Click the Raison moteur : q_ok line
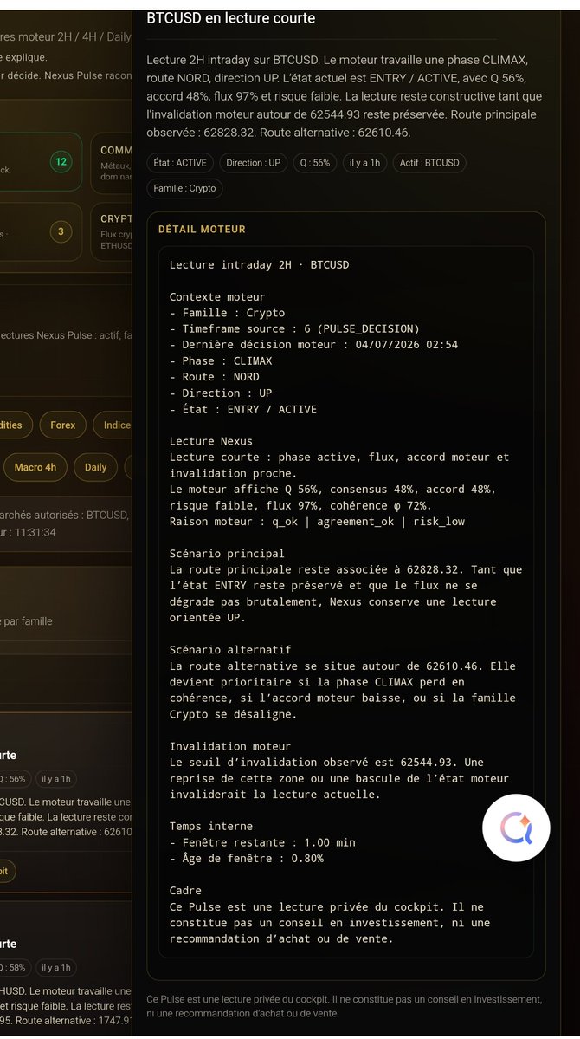The width and height of the screenshot is (580, 1039). tap(317, 522)
